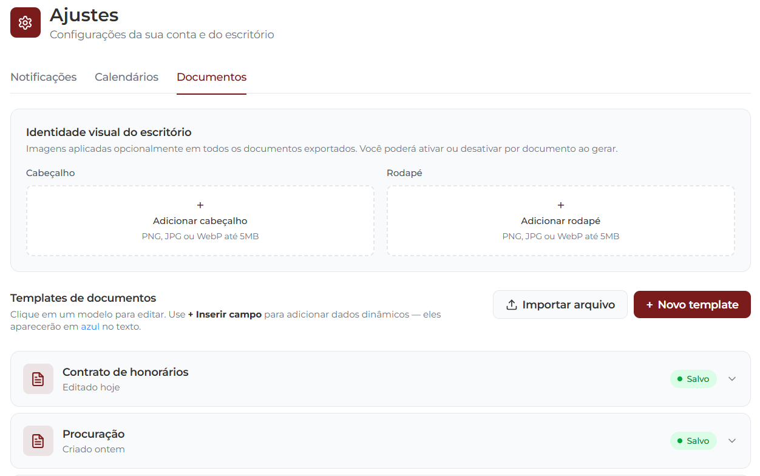The height and width of the screenshot is (476, 760).
Task: Click the plus icon above Adicionar cabeçalho
Action: (x=200, y=205)
